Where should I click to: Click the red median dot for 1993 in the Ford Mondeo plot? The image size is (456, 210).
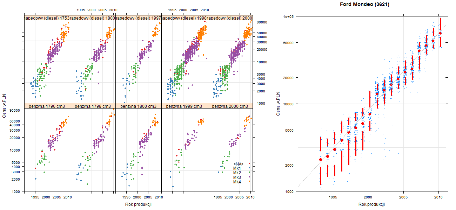click(x=320, y=160)
